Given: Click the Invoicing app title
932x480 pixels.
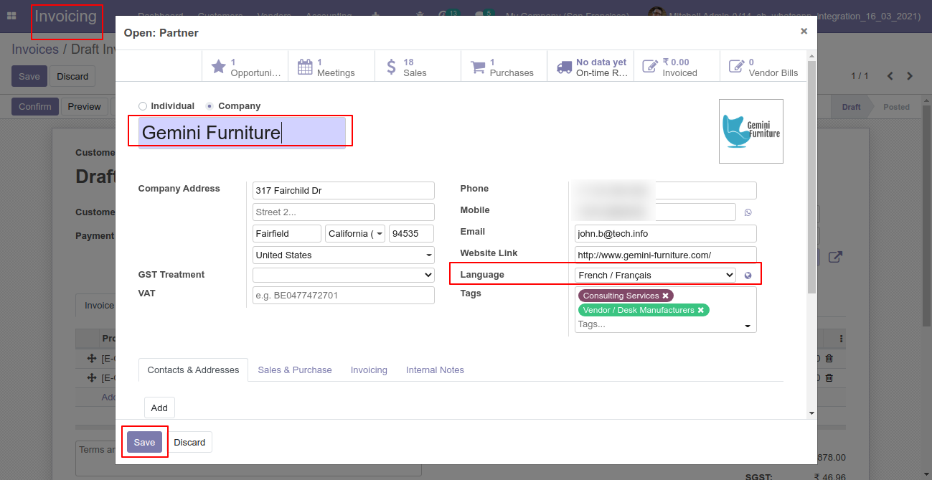Looking at the screenshot, I should [66, 16].
